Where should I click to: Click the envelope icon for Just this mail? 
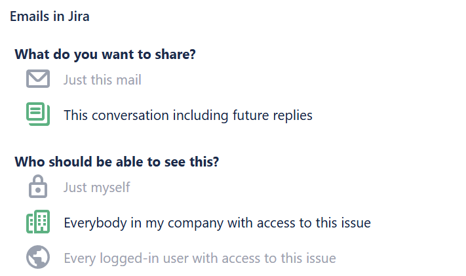(x=38, y=79)
